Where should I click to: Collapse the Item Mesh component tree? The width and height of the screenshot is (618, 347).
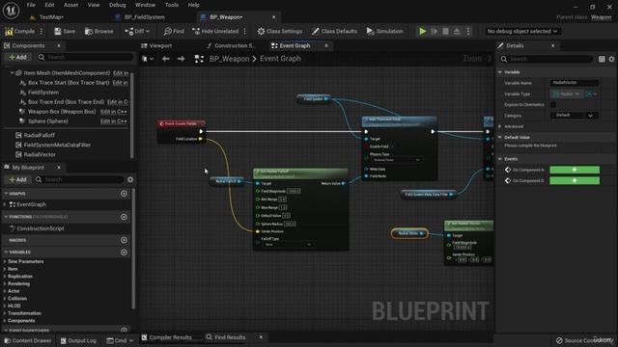point(12,73)
